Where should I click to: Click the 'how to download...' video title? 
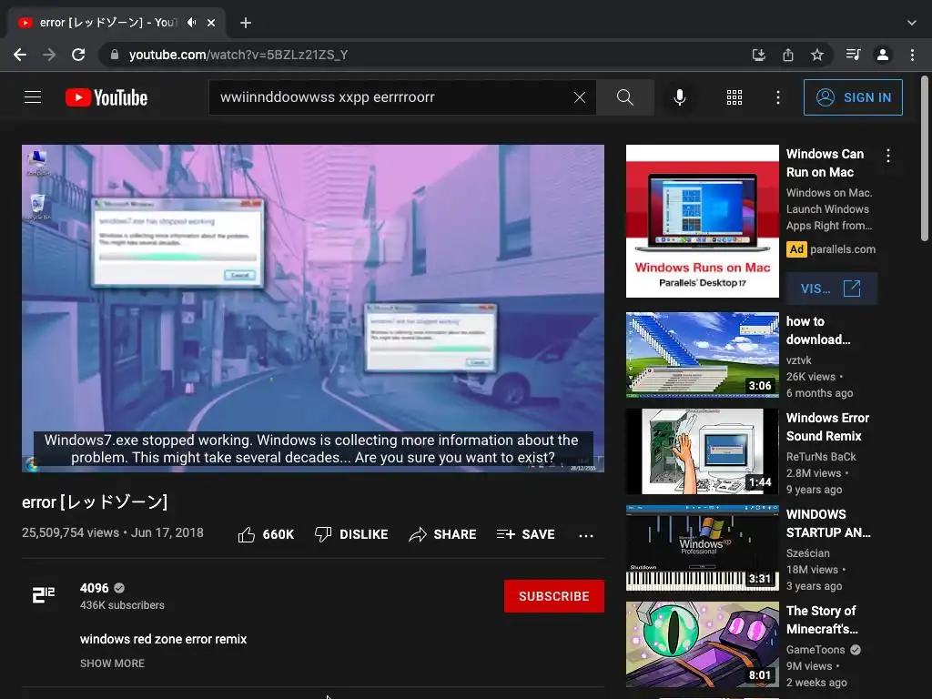click(818, 330)
